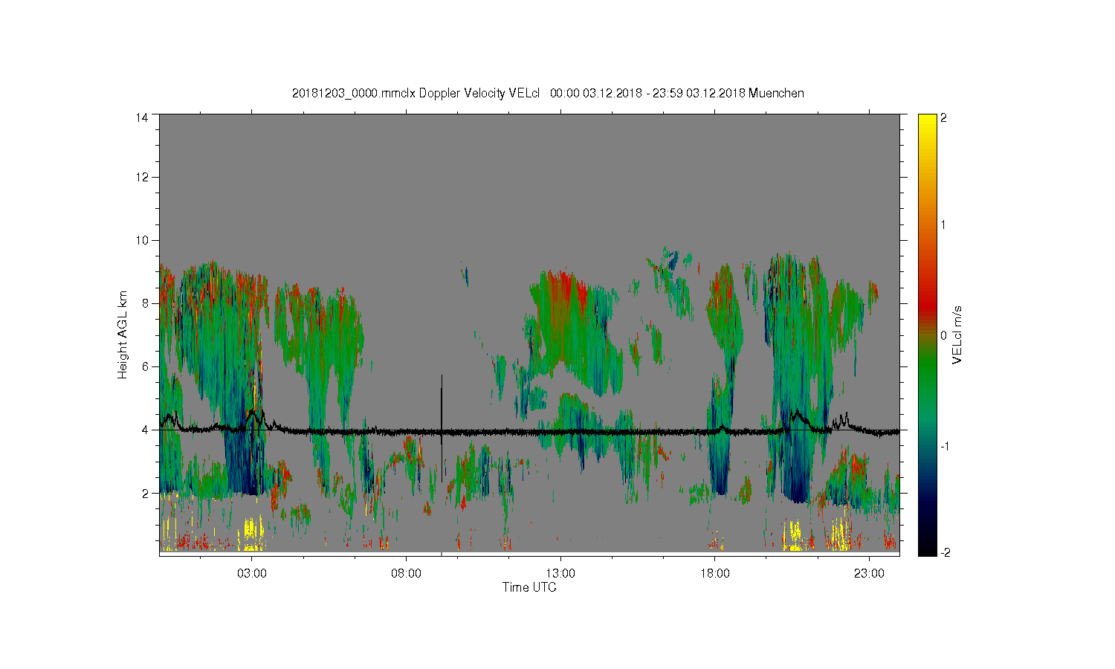Viewport: 1115px width, 669px height.
Task: Click the '23:00' time tick label
Action: pyautogui.click(x=869, y=574)
